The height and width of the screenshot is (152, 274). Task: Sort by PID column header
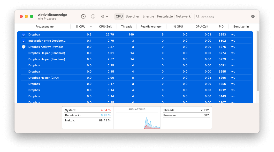(221, 26)
